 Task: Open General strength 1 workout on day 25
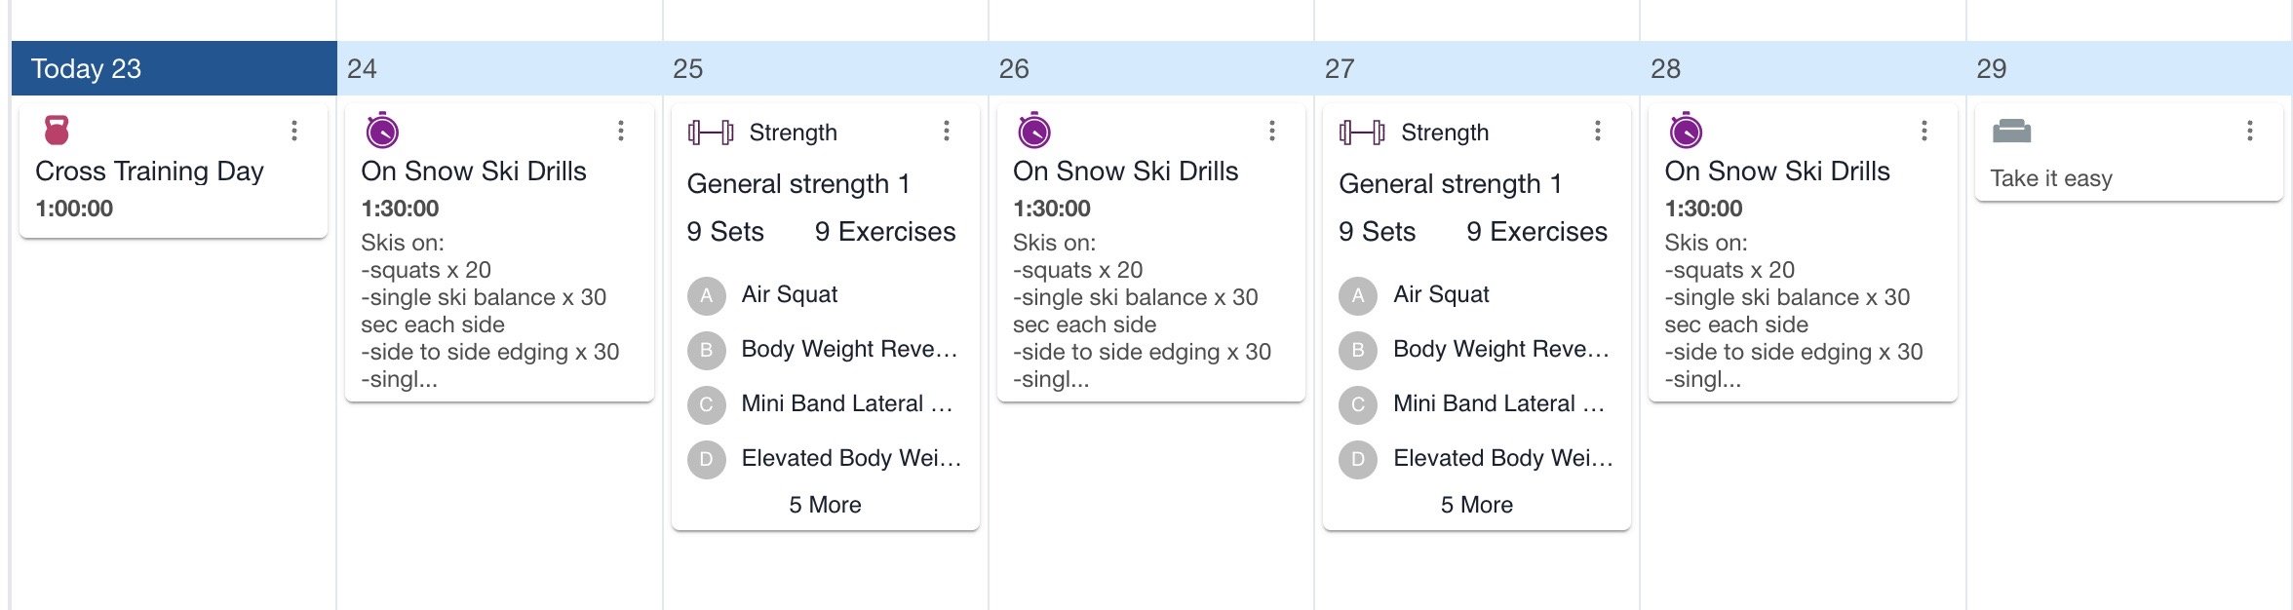point(798,183)
